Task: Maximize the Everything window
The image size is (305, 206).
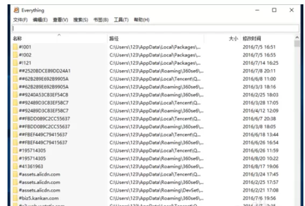Action: [274, 10]
